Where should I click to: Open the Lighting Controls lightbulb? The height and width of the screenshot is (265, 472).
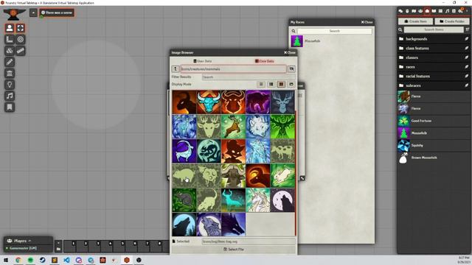point(10,85)
